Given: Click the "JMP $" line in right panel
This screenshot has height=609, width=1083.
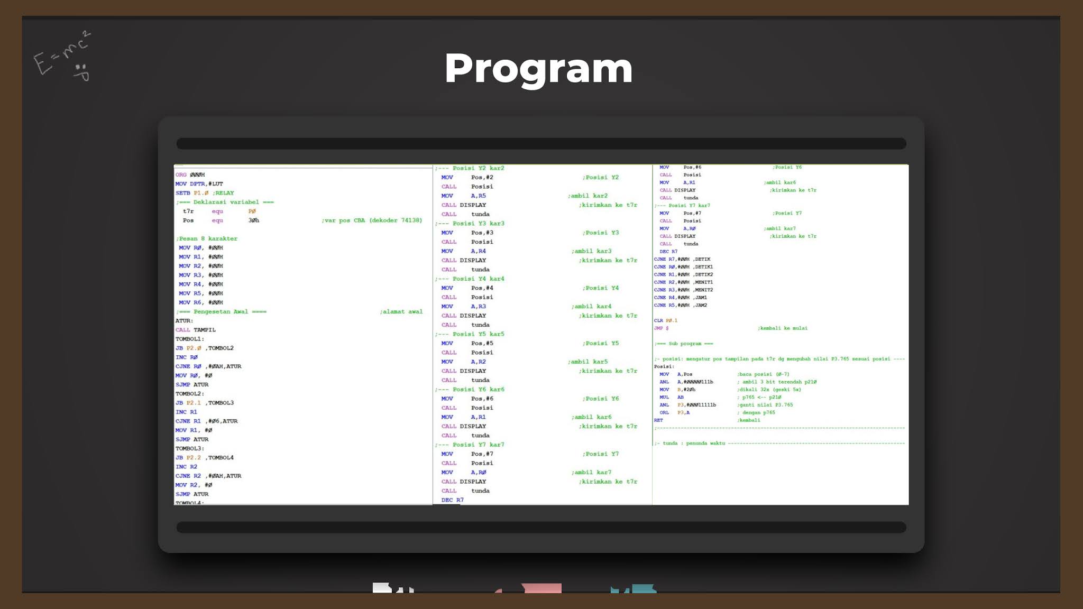Looking at the screenshot, I should pos(662,328).
